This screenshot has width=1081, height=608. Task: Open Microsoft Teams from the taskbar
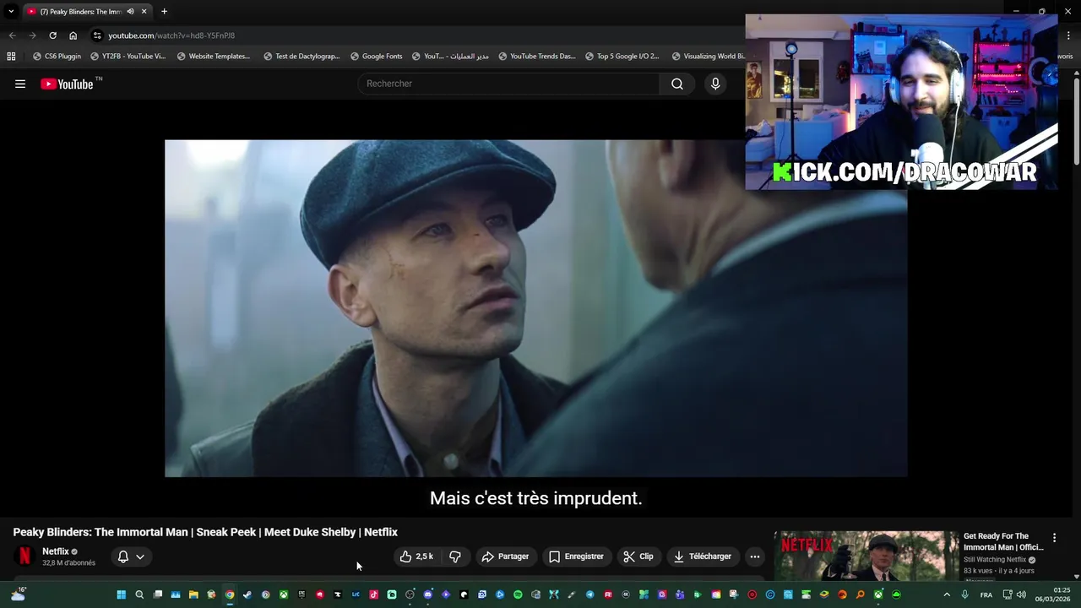pyautogui.click(x=680, y=594)
